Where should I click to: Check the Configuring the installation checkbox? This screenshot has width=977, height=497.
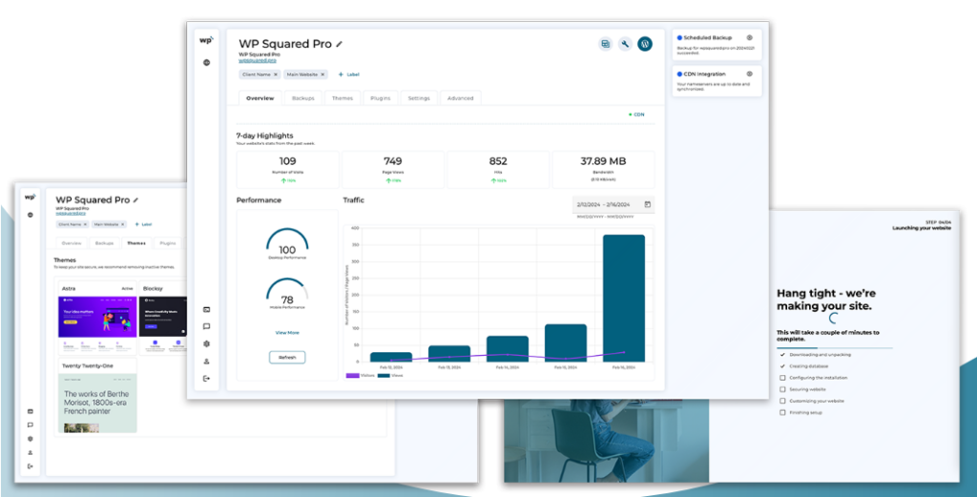(x=782, y=378)
